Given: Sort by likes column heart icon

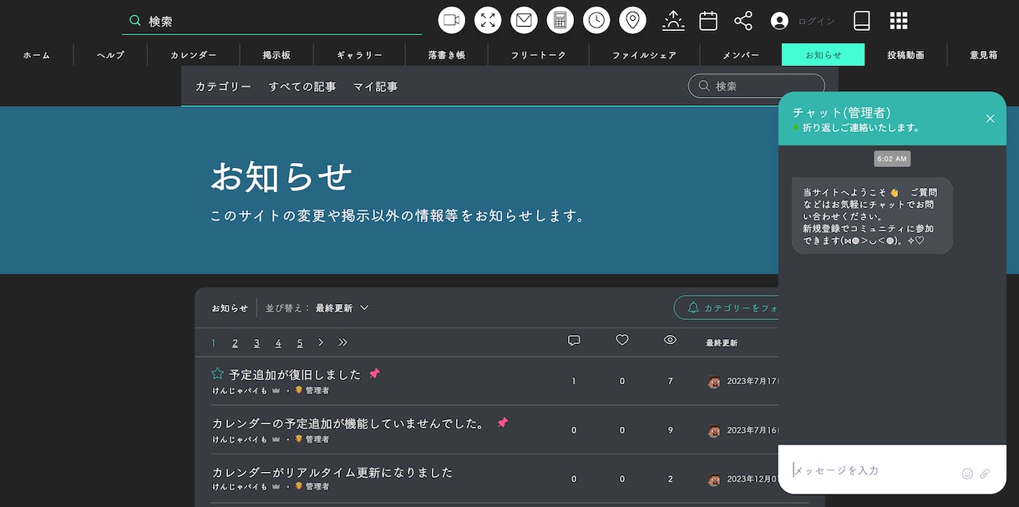Looking at the screenshot, I should point(622,340).
